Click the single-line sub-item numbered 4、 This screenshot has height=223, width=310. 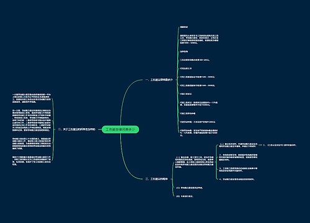pyautogui.click(x=237, y=179)
